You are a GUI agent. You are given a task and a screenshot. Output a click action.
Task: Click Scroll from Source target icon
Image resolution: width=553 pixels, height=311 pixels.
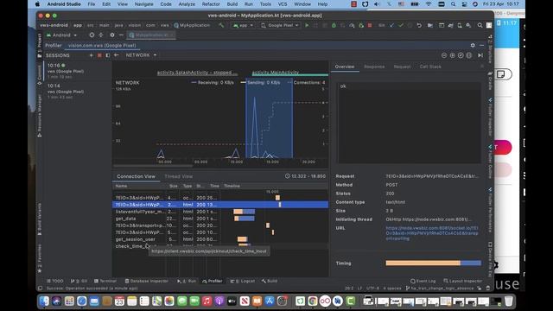(x=92, y=35)
